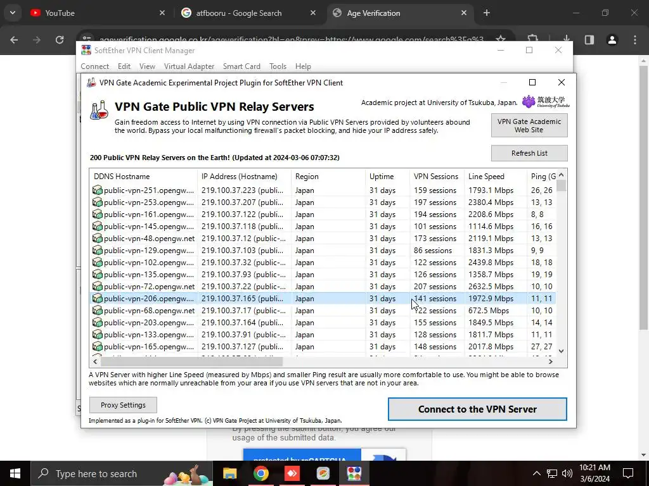
Task: Sort by Line Speed column header
Action: [496, 177]
